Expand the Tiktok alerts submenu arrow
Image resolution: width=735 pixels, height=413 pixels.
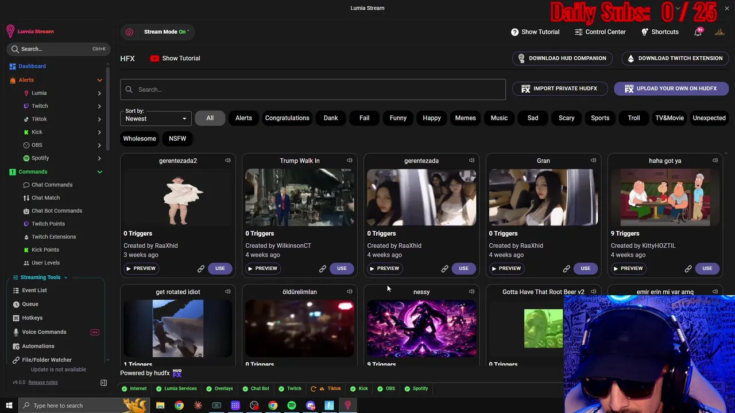(x=99, y=119)
